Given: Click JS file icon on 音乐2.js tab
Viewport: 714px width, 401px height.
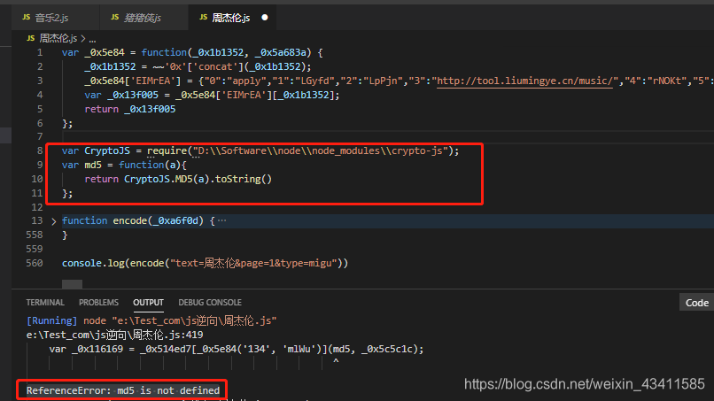Looking at the screenshot, I should (26, 18).
